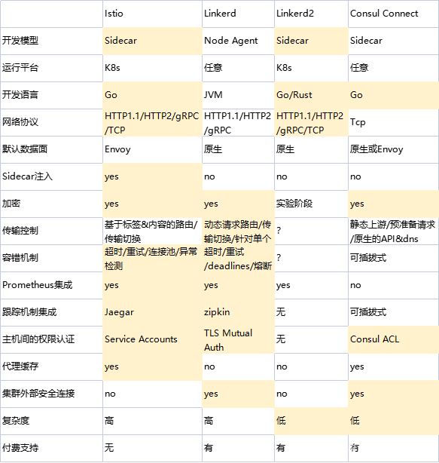Click the Consul Connect header cell
Viewport: 439px width, 463px height.
pos(394,14)
